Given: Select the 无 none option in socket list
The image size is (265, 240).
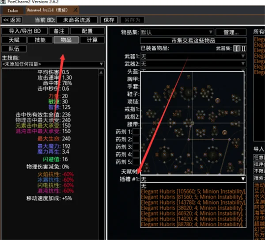Looking at the screenshot, I should [144, 186].
